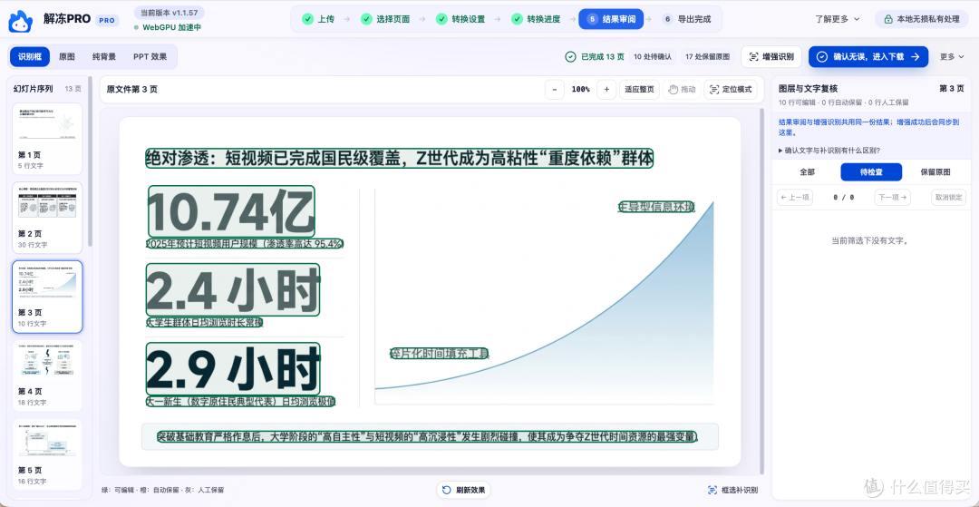979x507 pixels.
Task: Click the zoom out minus button
Action: pos(555,89)
